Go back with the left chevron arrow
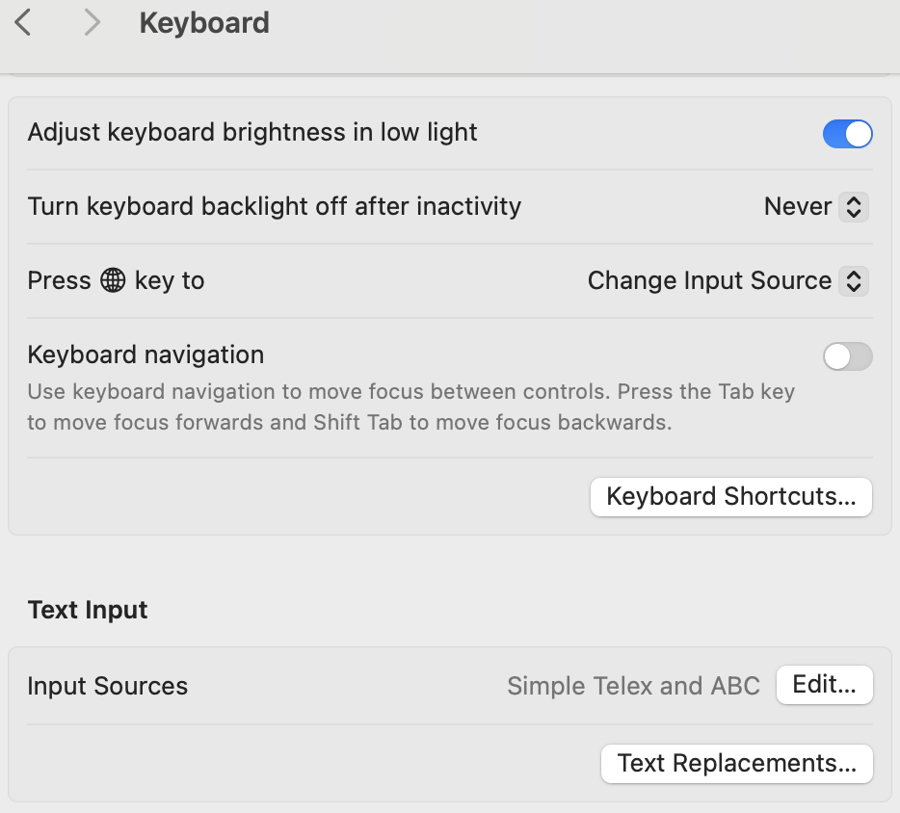Screen dimensions: 900x813 click(x=22, y=23)
